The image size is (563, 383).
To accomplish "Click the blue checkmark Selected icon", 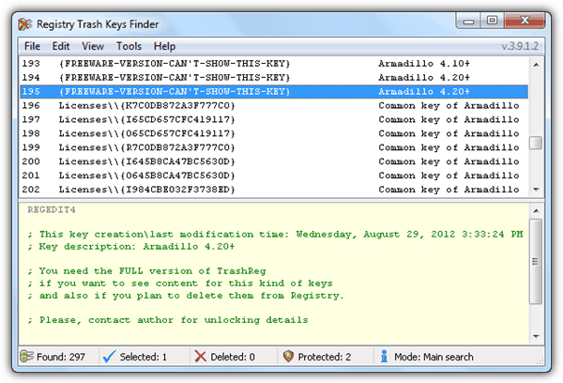I will [x=109, y=358].
